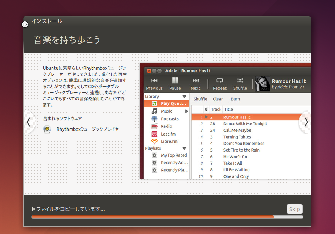
Task: Click the Rhythmbox music player icon
Action: [x=47, y=129]
